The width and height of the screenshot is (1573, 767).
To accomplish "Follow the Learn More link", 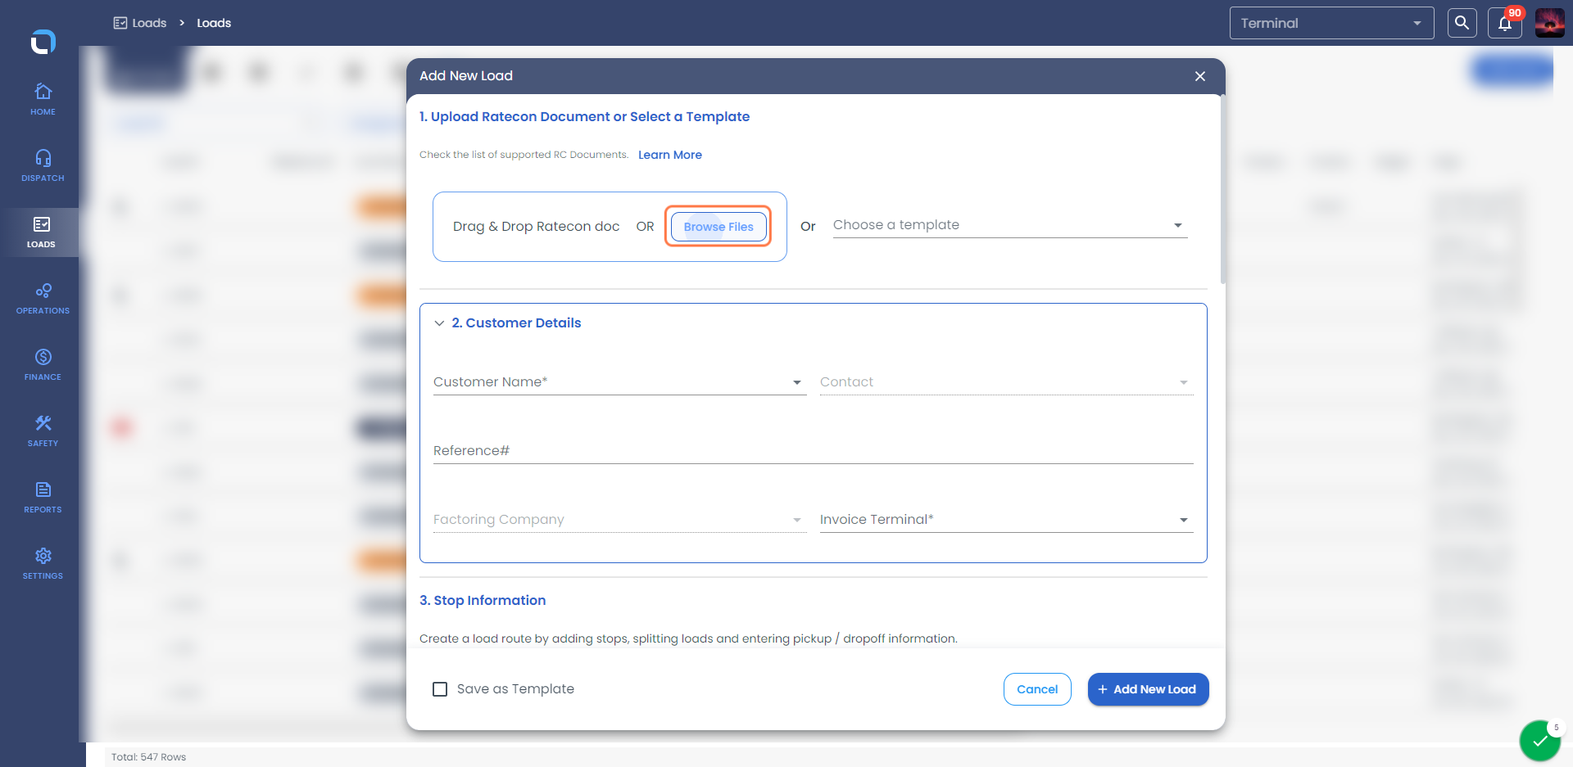I will 670,155.
